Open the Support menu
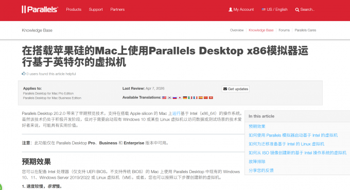The image size is (350, 190). click(96, 9)
